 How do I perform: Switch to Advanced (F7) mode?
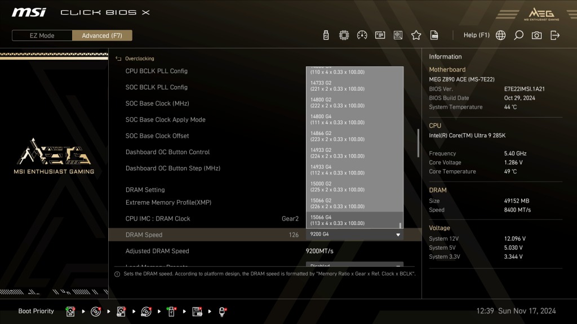(102, 35)
